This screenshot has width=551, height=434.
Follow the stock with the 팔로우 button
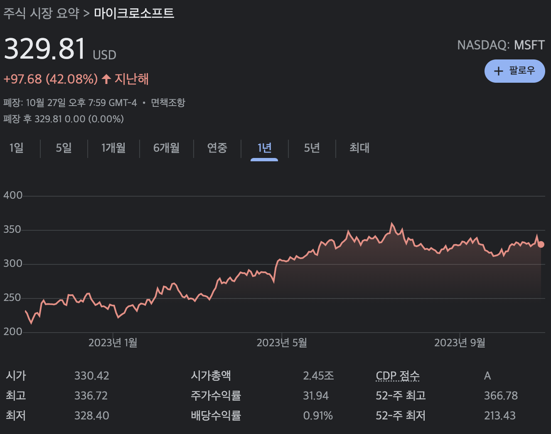[514, 71]
